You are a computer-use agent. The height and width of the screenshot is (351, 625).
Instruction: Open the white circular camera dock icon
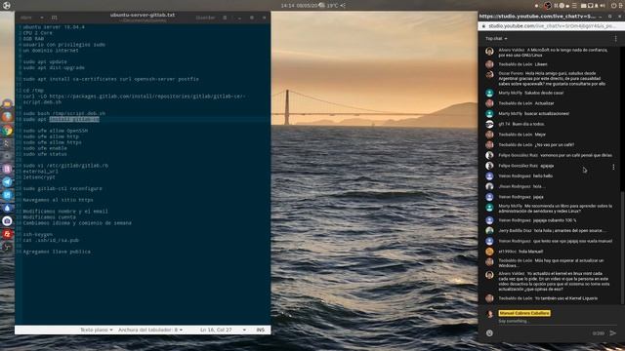click(7, 221)
